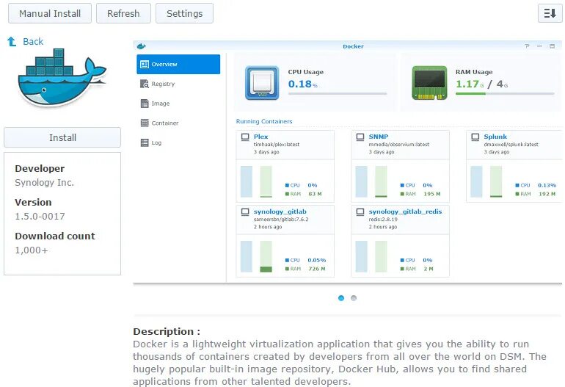Image resolution: width=565 pixels, height=387 pixels.
Task: Click the Synology Inc. developer name
Action: (44, 183)
